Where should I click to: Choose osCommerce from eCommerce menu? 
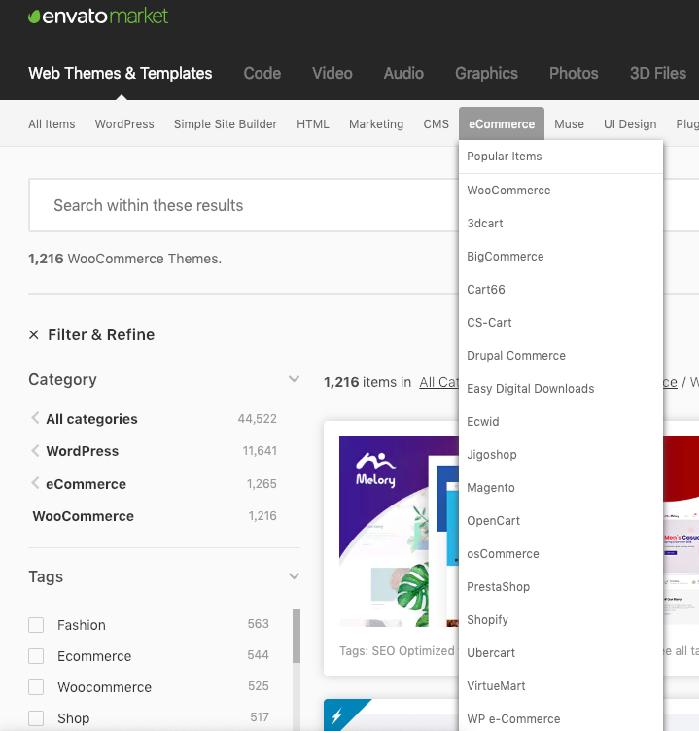coord(561,554)
